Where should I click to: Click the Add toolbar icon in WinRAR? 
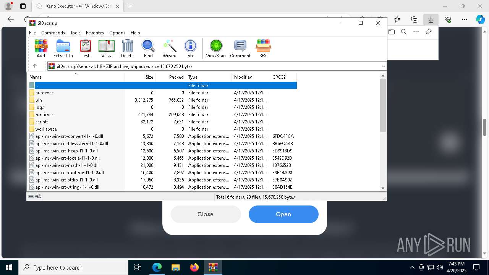[41, 49]
